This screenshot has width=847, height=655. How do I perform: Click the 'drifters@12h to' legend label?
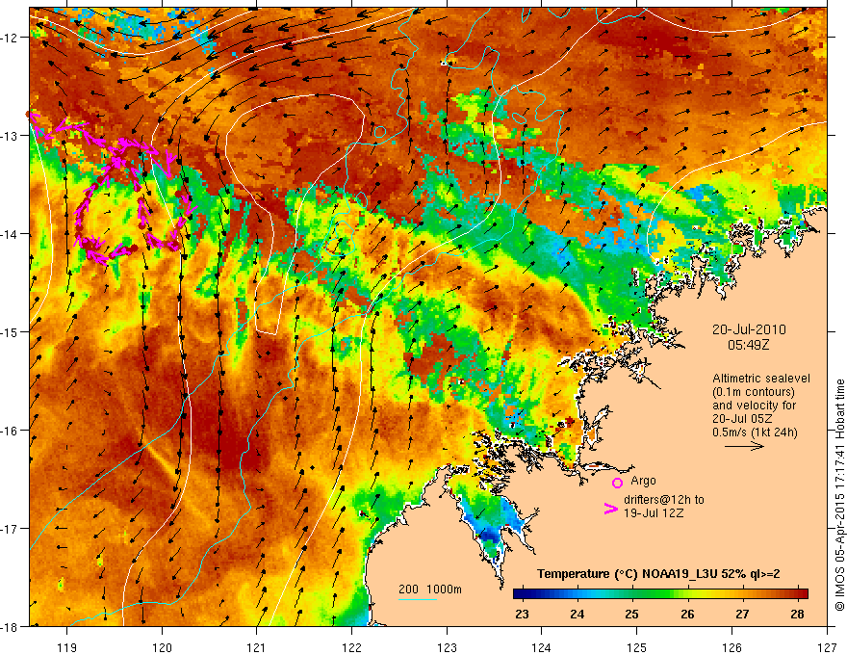pos(664,500)
